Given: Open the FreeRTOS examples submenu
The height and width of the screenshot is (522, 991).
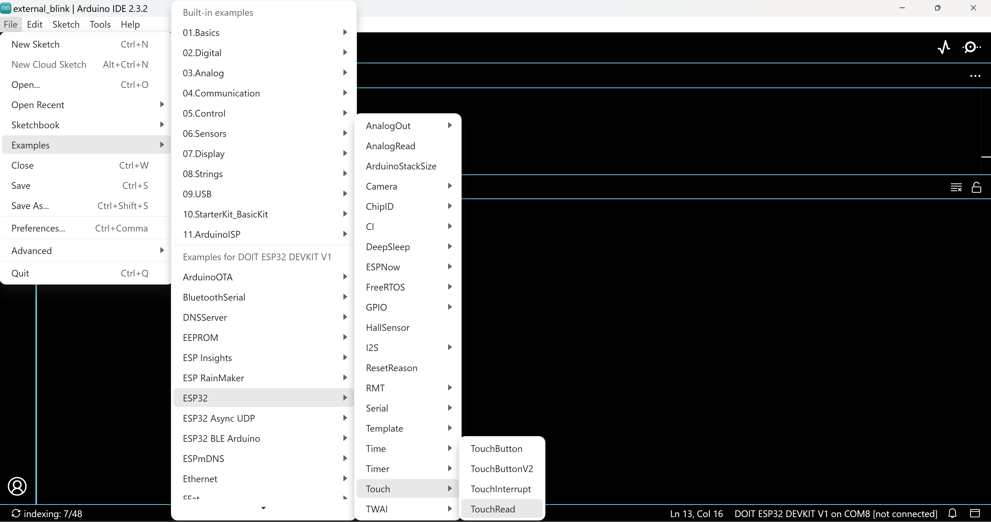Looking at the screenshot, I should [x=408, y=287].
